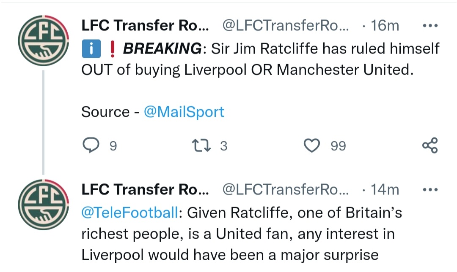The width and height of the screenshot is (457, 272).
Task: Open LFC Transfer Ro... name on first tweet
Action: tap(145, 25)
